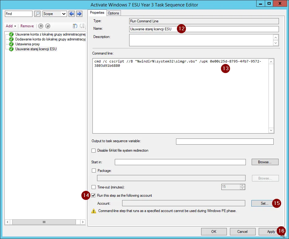Apply the task sequence changes

(271, 232)
